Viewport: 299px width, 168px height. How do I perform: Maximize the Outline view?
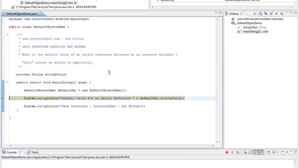point(295,13)
